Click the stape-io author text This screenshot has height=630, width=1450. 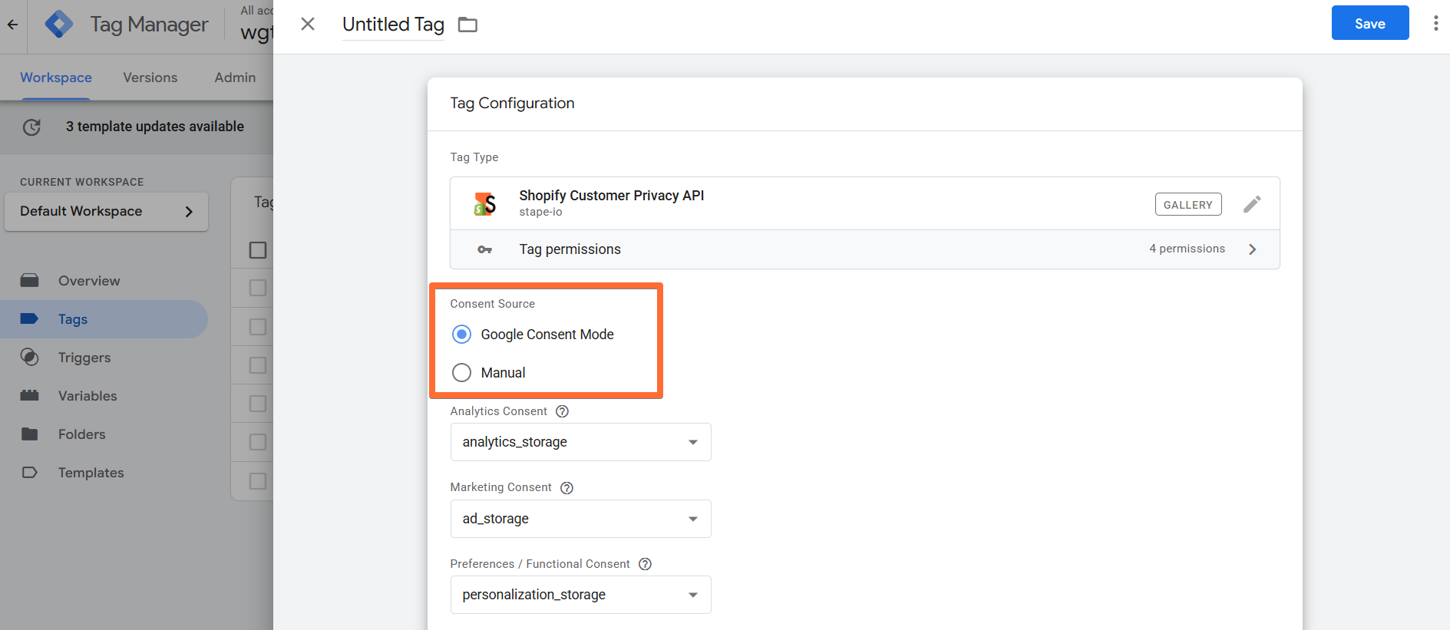click(x=540, y=213)
